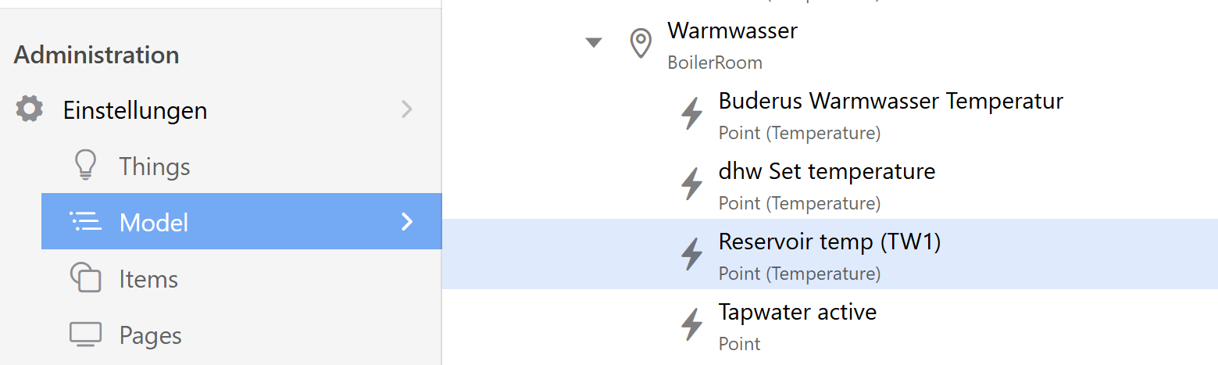Go to the Pages menu entry
Image resolution: width=1218 pixels, height=365 pixels.
[x=150, y=335]
